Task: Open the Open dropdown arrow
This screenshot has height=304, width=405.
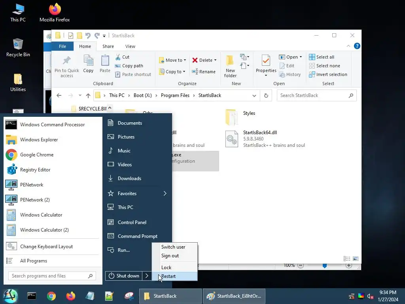Action: [301, 57]
